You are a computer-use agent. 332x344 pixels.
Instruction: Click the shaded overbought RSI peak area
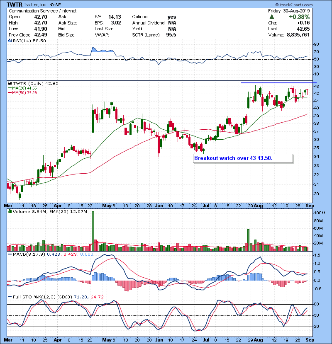(102, 50)
